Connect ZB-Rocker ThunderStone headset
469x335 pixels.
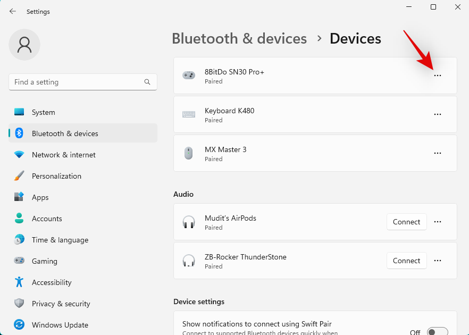(406, 261)
